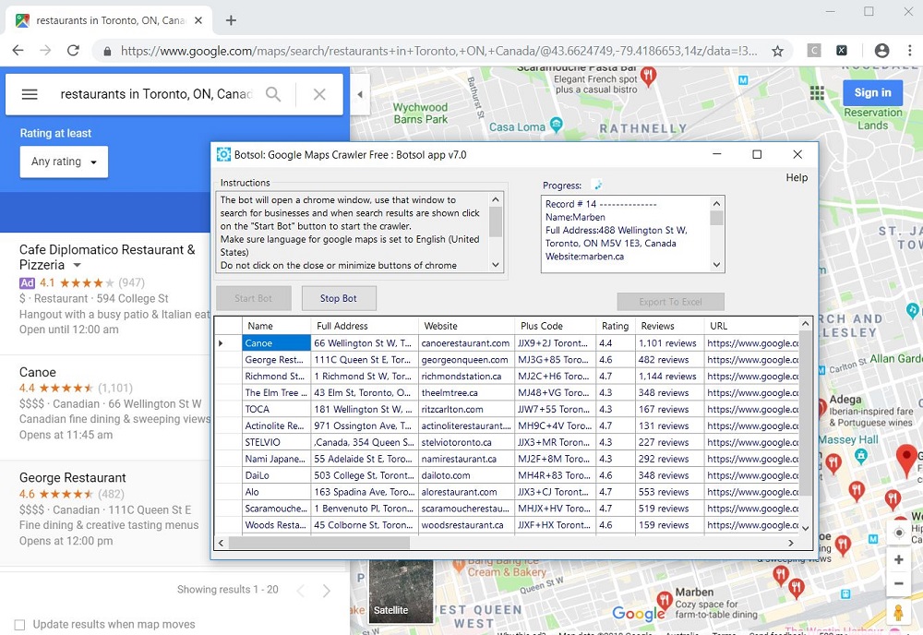Click Chrome back navigation arrow

18,51
